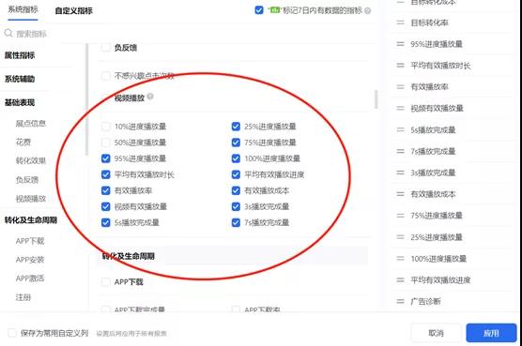Uncheck the 25%进度播放量 checkbox

tap(236, 127)
